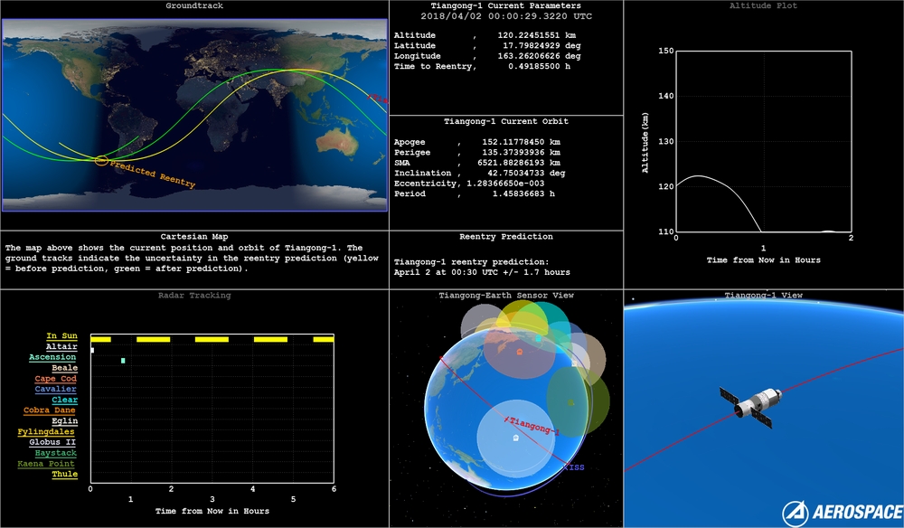Screen dimensions: 904x528
Task: Click the Groundtrack panel title
Action: click(194, 5)
